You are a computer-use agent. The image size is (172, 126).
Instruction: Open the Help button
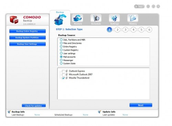coord(139,7)
